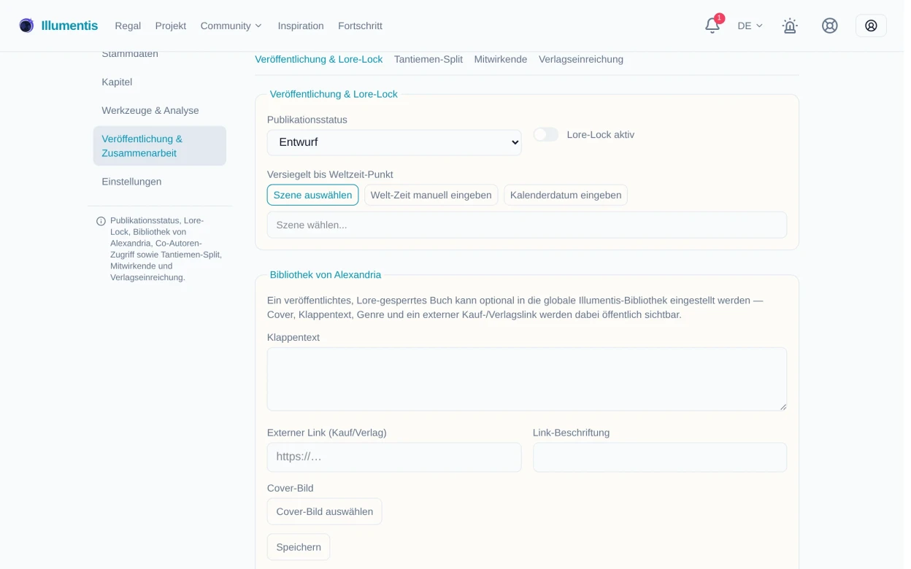911x569 pixels.
Task: Click the Speichern button
Action: tap(299, 547)
